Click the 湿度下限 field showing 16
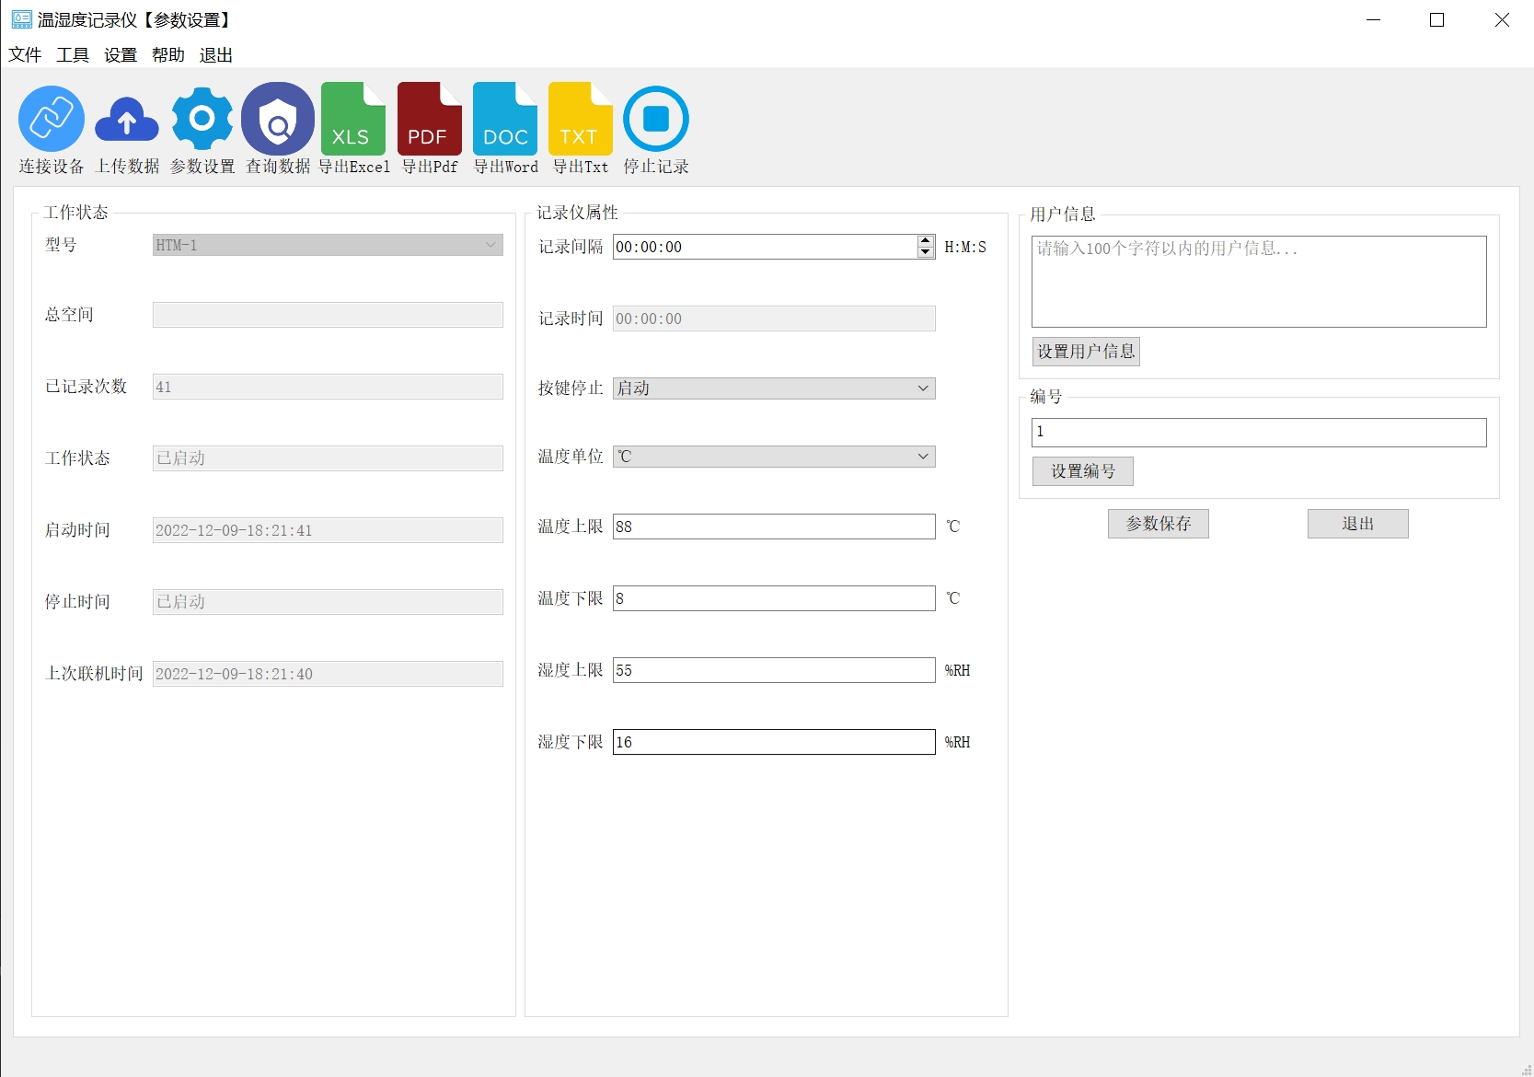The image size is (1534, 1077). pos(774,742)
